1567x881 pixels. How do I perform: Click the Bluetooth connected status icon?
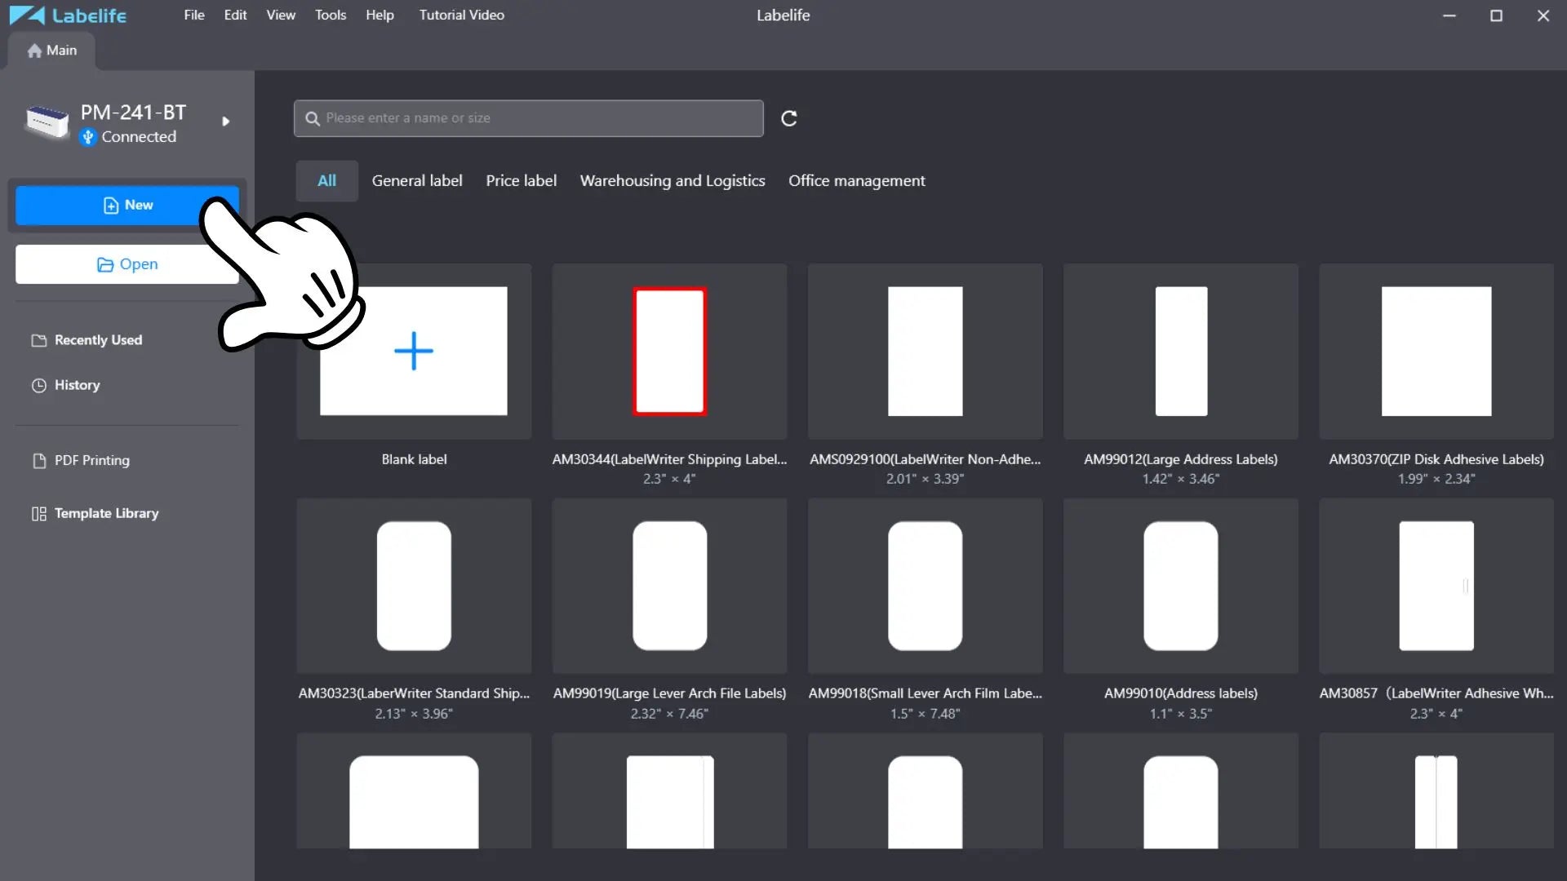[x=88, y=137]
